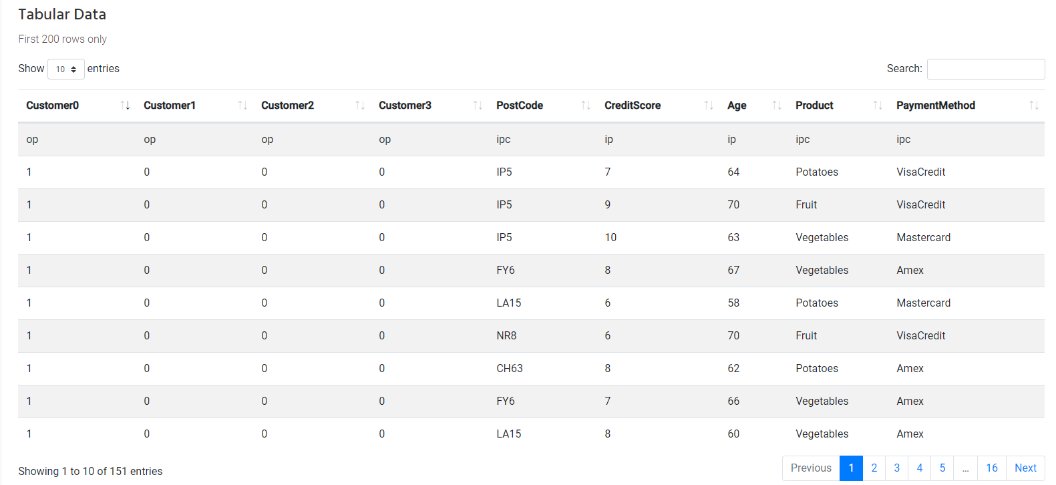Click the Previous pagination button

tap(810, 468)
